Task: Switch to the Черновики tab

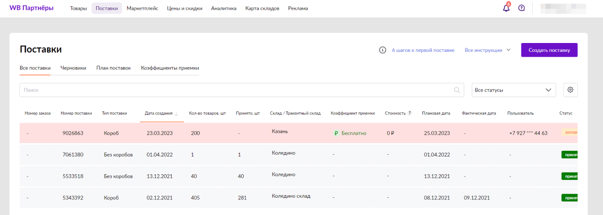Action: (73, 68)
